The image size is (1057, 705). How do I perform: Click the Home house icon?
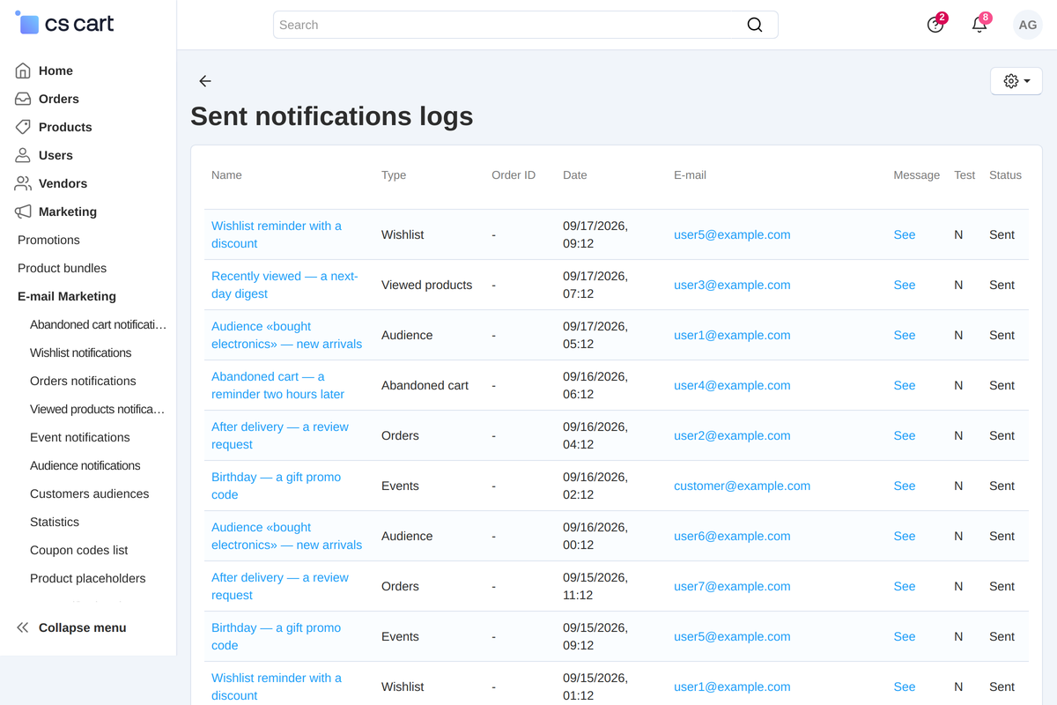(x=23, y=70)
